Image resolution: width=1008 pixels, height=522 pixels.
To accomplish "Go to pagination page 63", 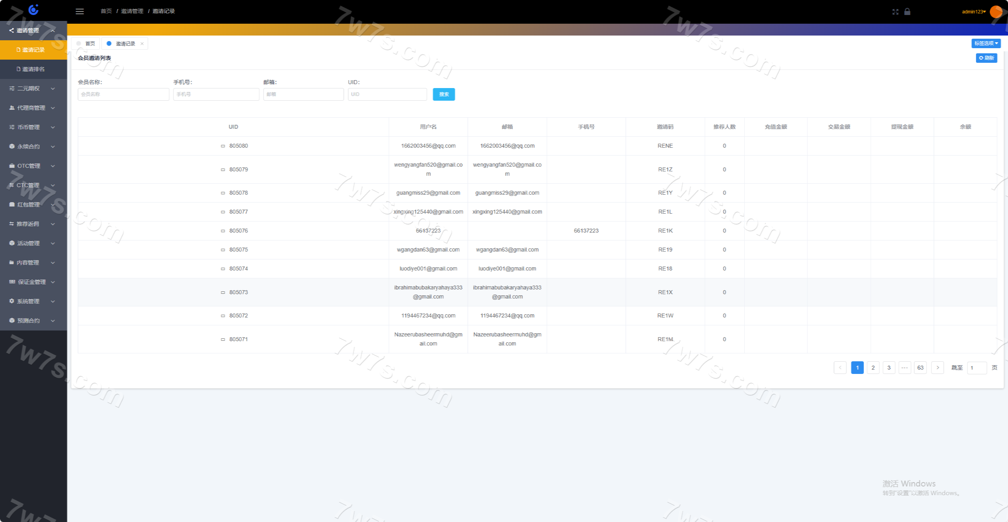I will 920,368.
